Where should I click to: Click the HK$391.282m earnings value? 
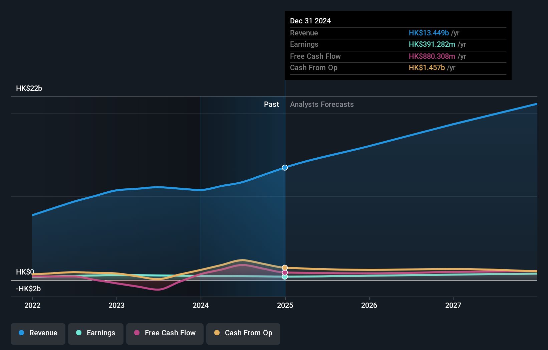tap(432, 44)
